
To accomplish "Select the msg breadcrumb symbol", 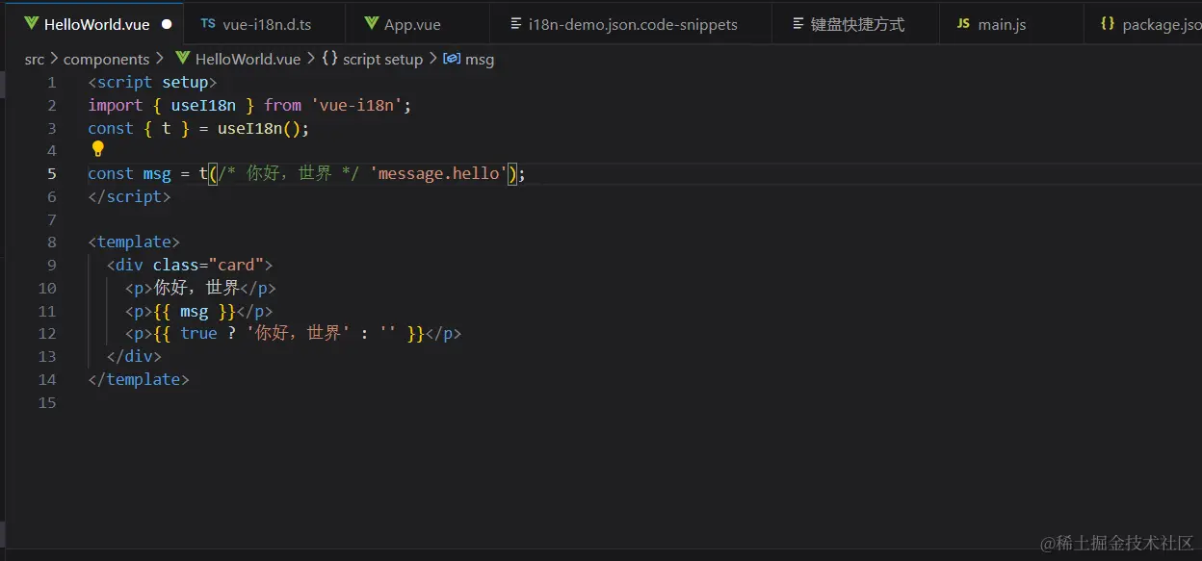I will click(x=480, y=59).
